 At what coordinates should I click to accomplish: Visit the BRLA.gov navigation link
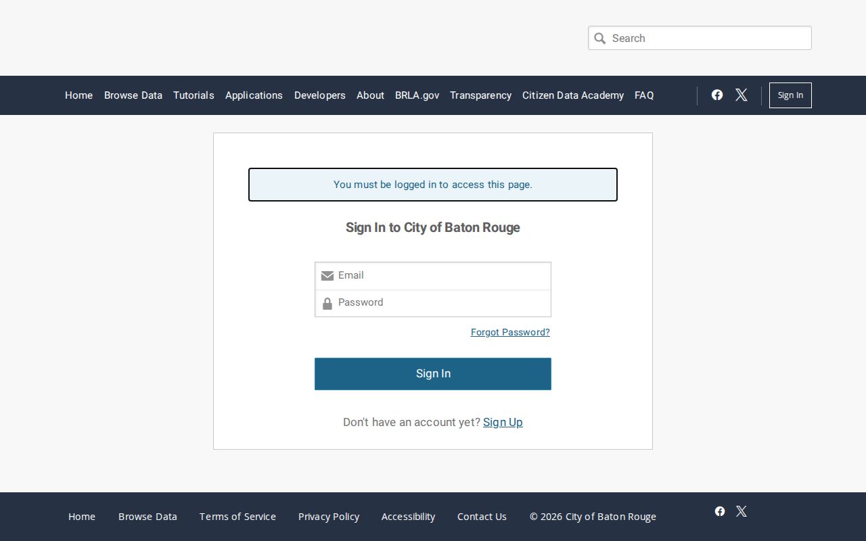click(417, 95)
